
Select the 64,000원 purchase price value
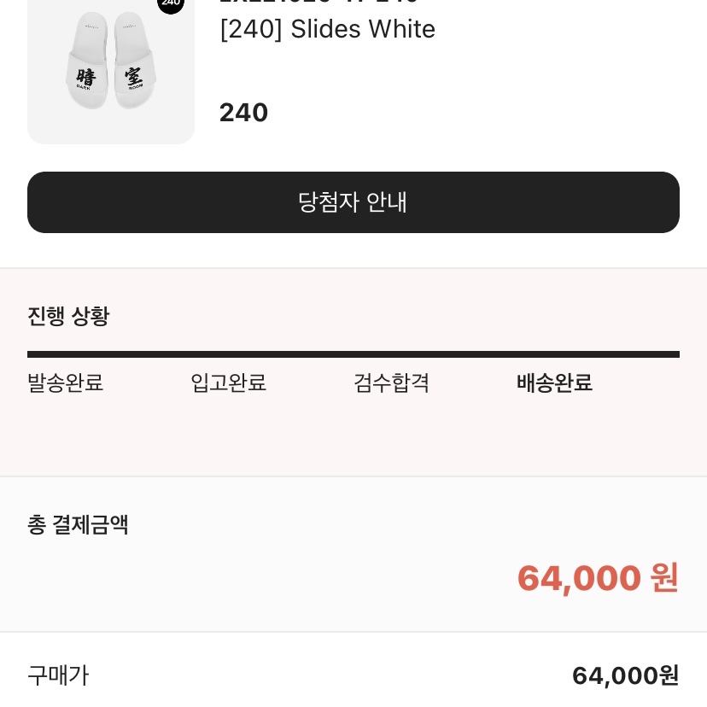click(625, 675)
